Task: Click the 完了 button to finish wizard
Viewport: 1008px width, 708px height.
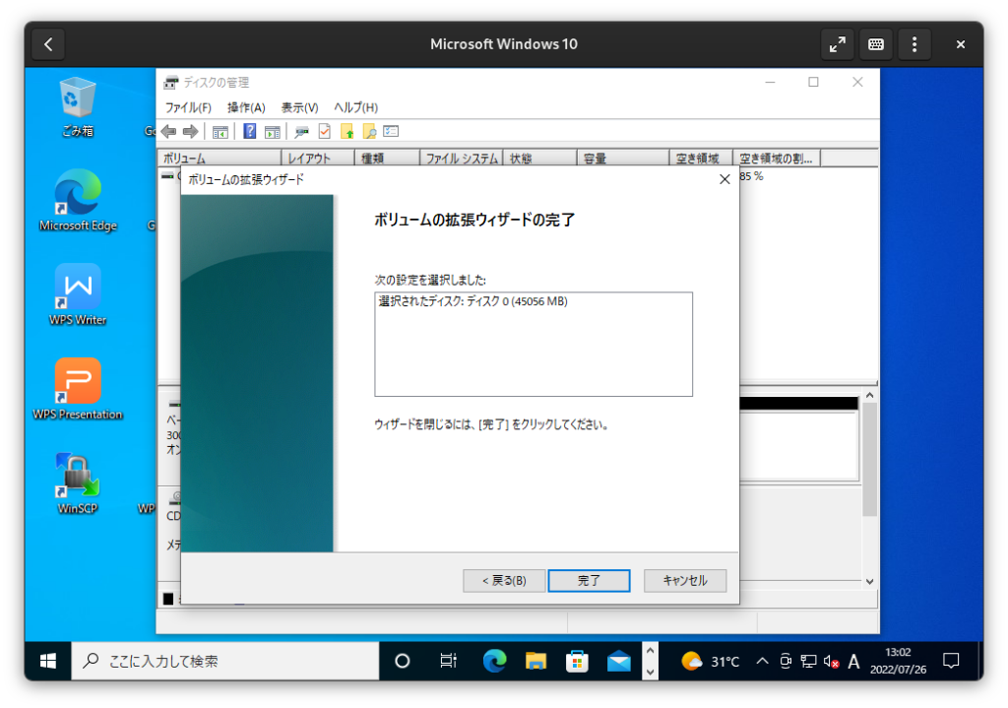Action: [x=589, y=581]
